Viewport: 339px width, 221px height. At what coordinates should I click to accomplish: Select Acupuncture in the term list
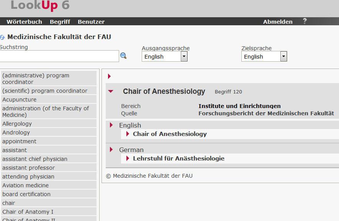tap(20, 100)
